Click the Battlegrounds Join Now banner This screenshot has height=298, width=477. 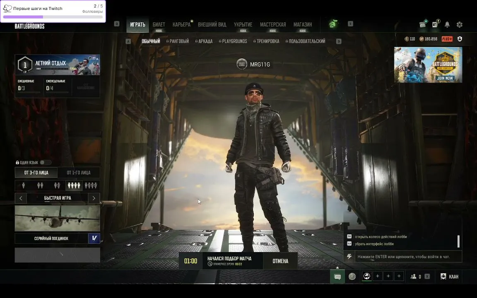[x=428, y=65]
